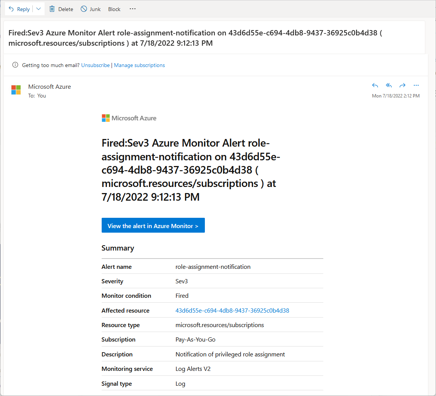Screen dimensions: 436x396
Task: Click the email subject line at top
Action: coord(195,38)
